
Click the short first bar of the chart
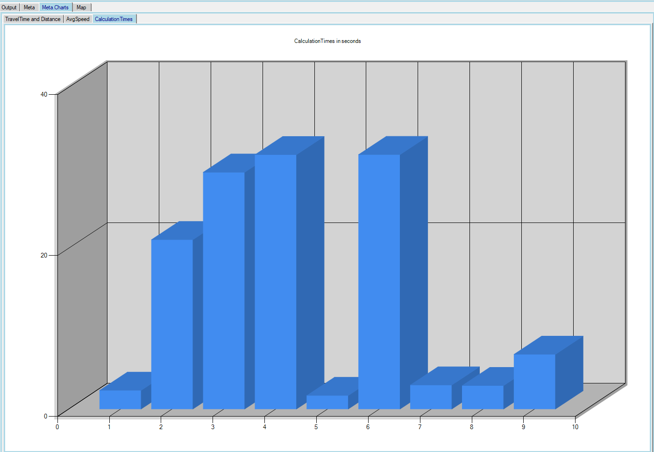tap(120, 400)
